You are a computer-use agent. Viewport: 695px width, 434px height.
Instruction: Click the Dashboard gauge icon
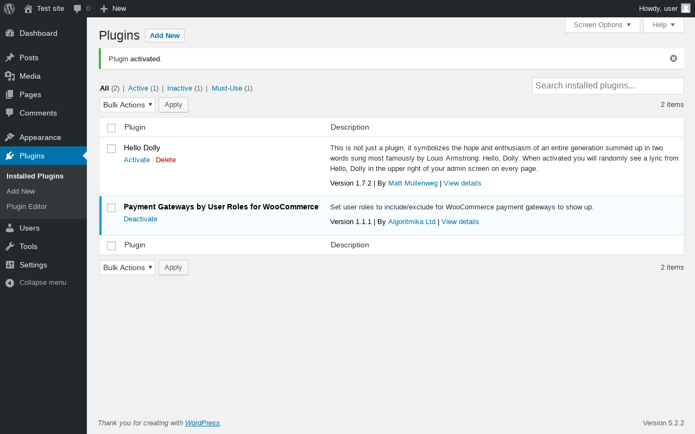point(10,33)
